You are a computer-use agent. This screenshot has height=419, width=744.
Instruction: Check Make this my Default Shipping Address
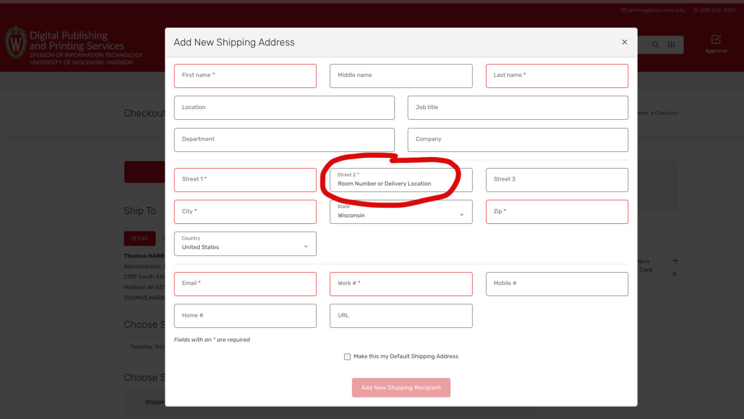[347, 357]
